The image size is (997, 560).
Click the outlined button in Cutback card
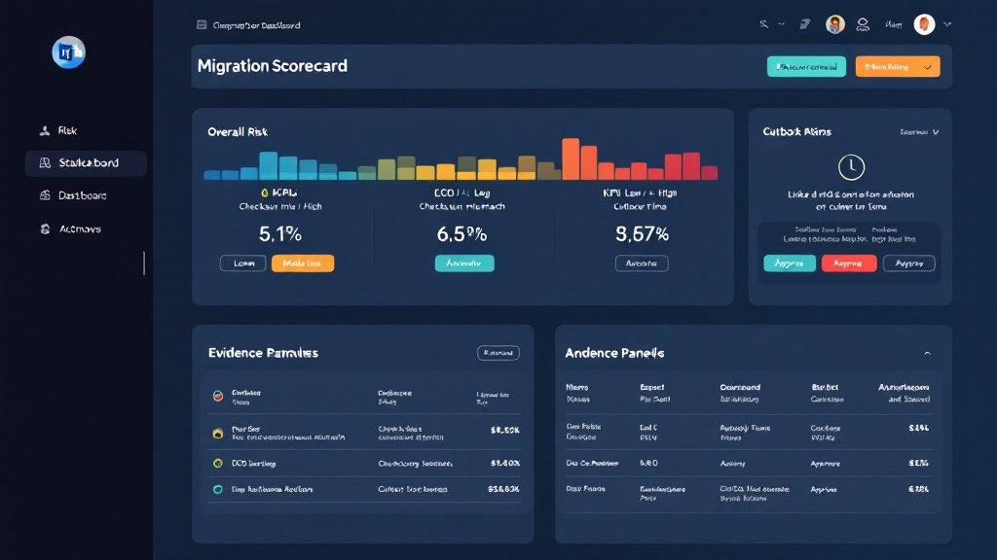(x=909, y=263)
